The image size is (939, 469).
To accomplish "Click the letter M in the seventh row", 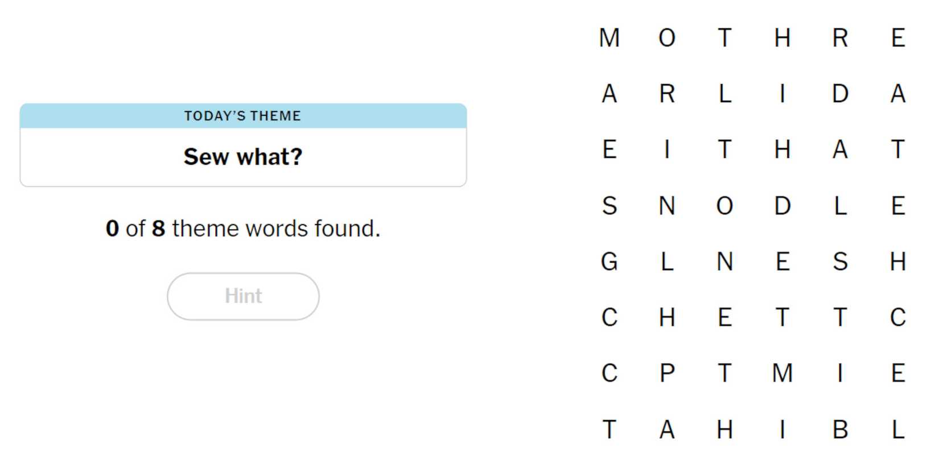I will [x=782, y=374].
